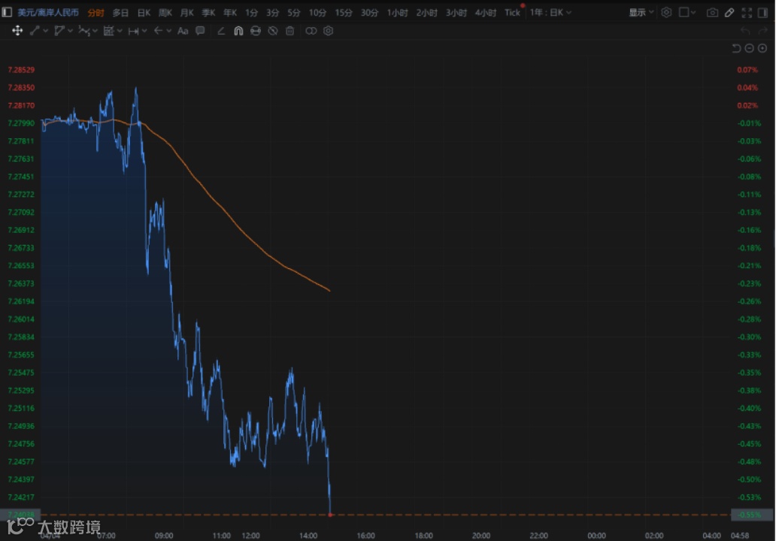This screenshot has height=541, width=776.
Task: Click the 14:00 time axis label
Action: pyautogui.click(x=308, y=536)
